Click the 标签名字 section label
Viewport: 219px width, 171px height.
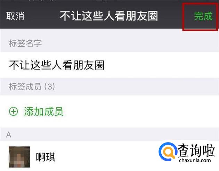(x=25, y=43)
